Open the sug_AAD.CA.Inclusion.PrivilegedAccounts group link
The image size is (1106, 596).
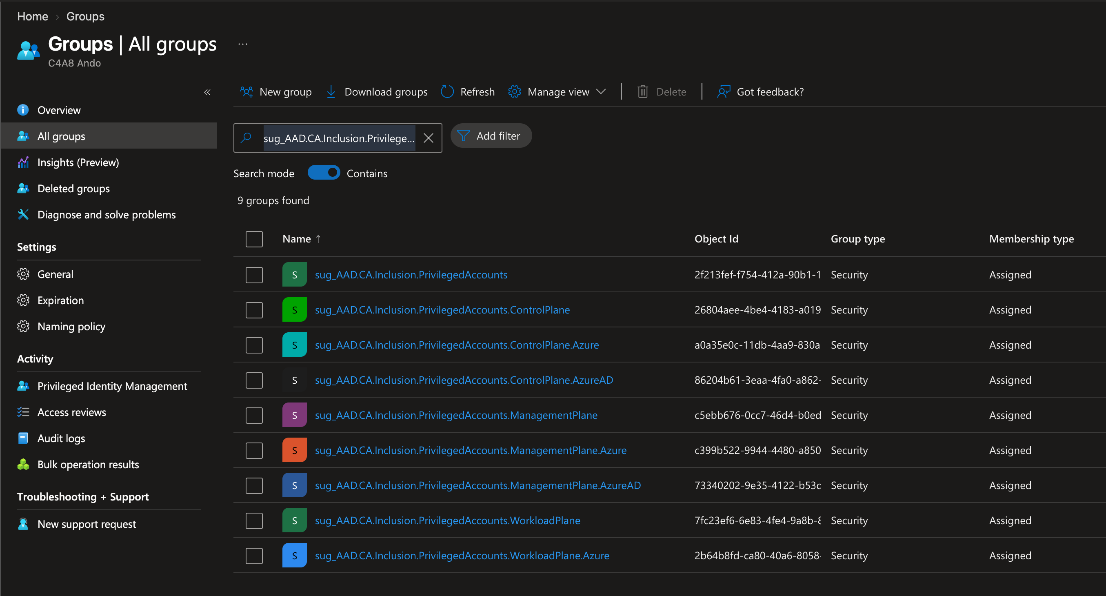click(411, 275)
